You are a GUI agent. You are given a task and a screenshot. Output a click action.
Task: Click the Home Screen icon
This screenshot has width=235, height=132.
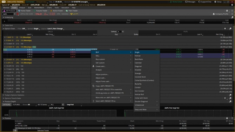tap(170, 2)
